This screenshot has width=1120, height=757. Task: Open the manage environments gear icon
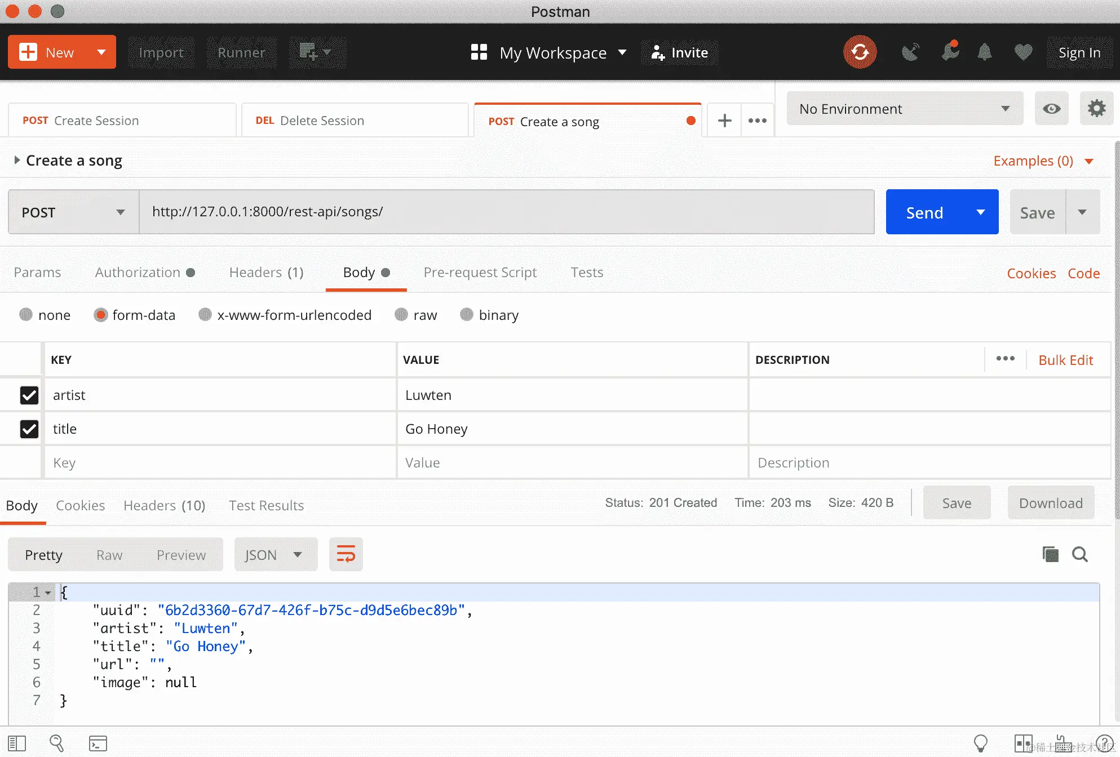(1096, 109)
